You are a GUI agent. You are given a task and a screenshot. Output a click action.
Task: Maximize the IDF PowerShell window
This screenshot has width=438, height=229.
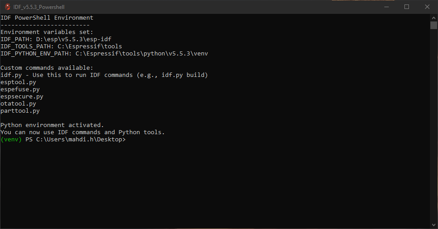(x=406, y=7)
